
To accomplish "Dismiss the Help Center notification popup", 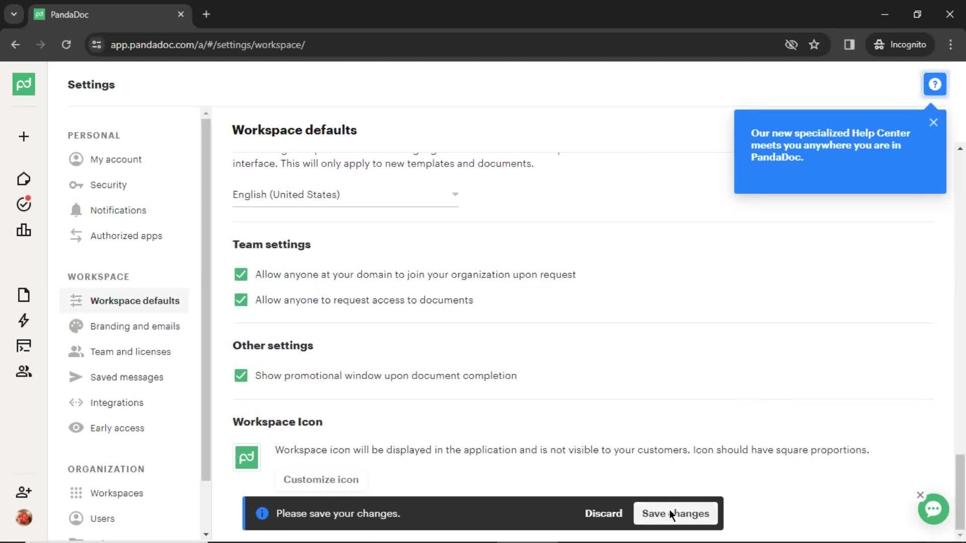I will [933, 123].
